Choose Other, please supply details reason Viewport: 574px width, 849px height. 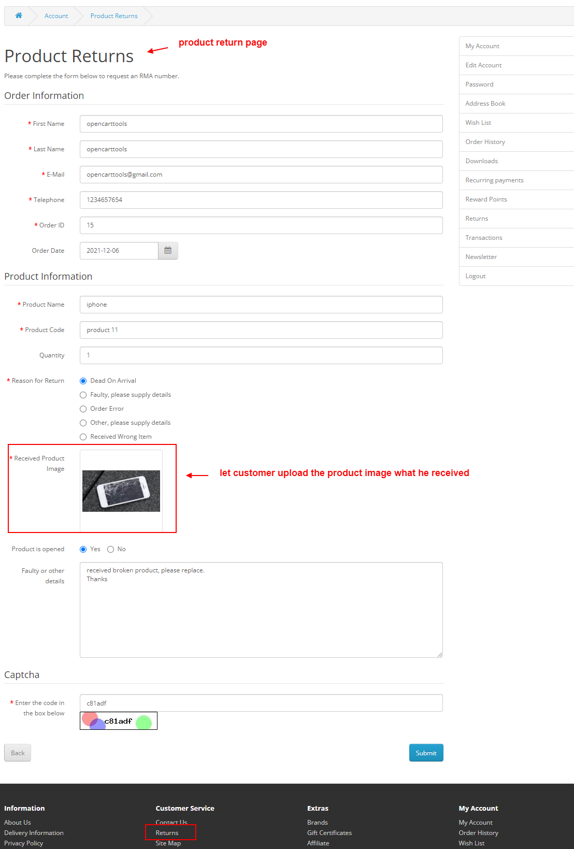click(x=83, y=423)
